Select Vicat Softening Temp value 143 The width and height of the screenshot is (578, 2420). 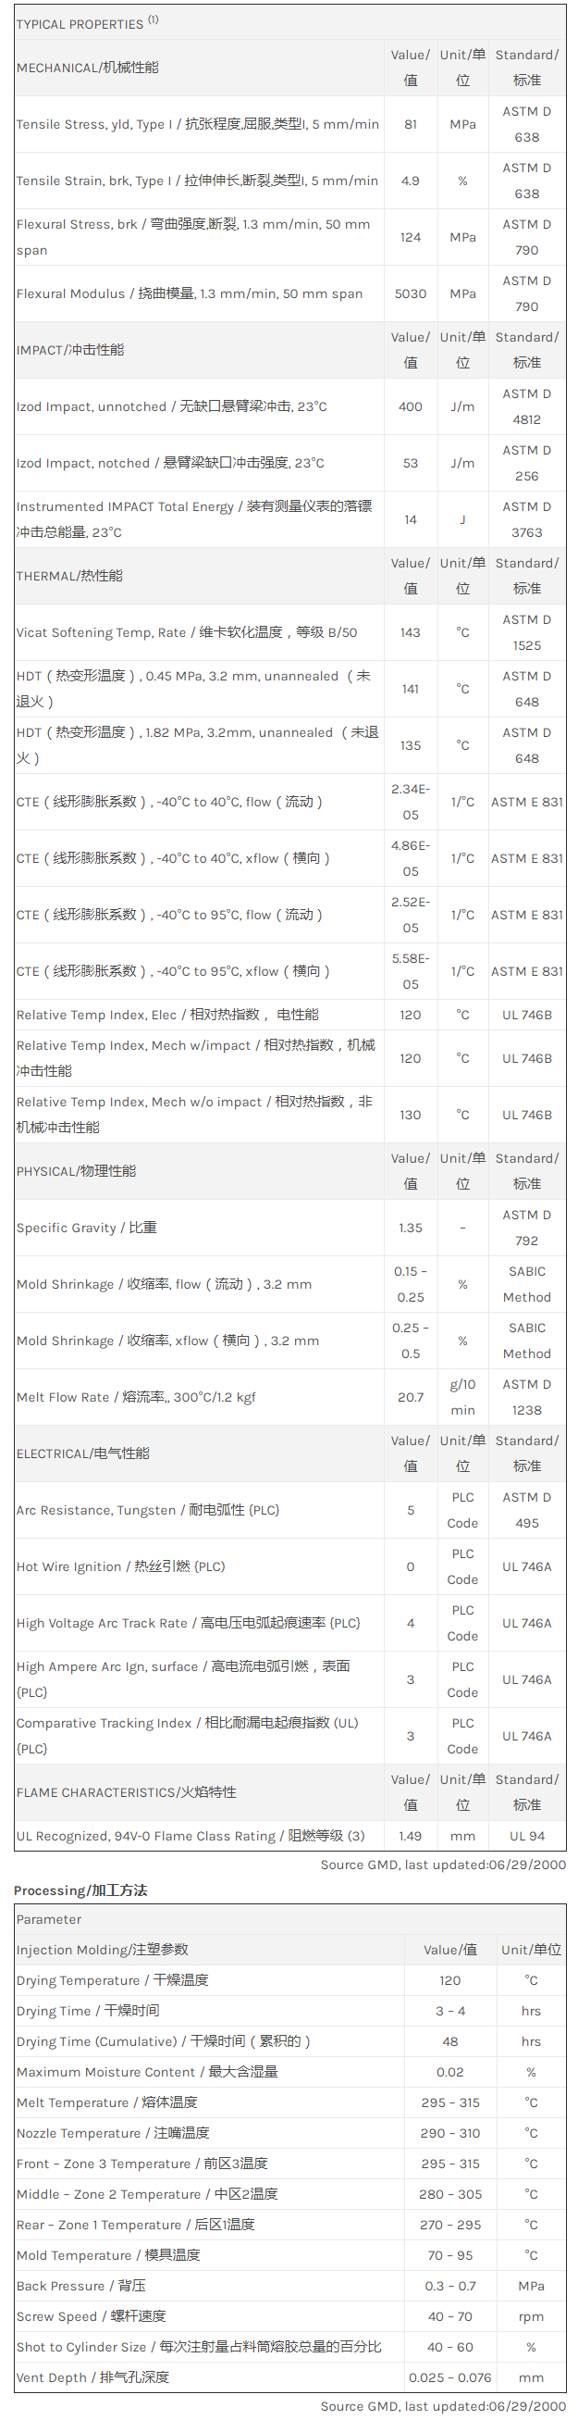410,632
